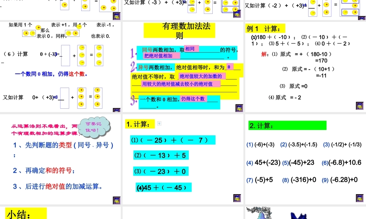The width and height of the screenshot is (366, 219).
Task: Click the solution line 原式 = - (10+1)
Action: [309, 69]
